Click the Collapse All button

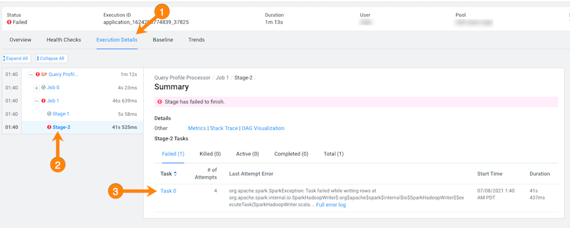52,58
